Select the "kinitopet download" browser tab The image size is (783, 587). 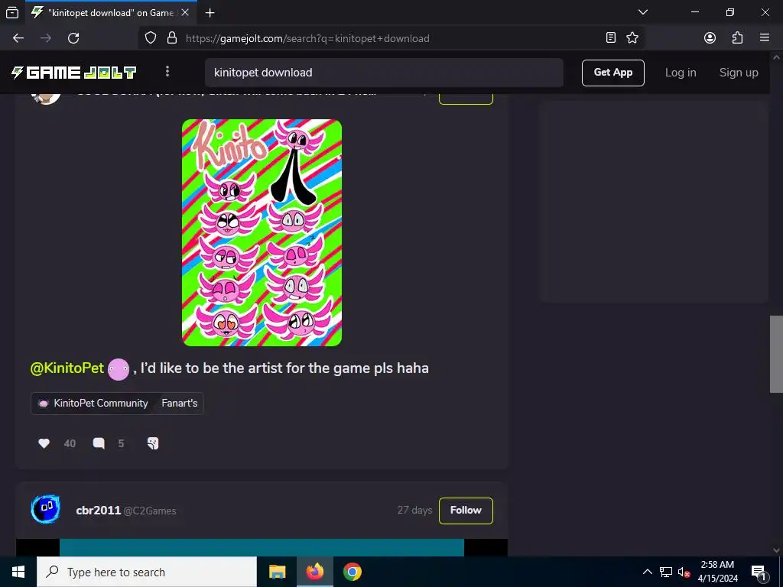(x=110, y=13)
